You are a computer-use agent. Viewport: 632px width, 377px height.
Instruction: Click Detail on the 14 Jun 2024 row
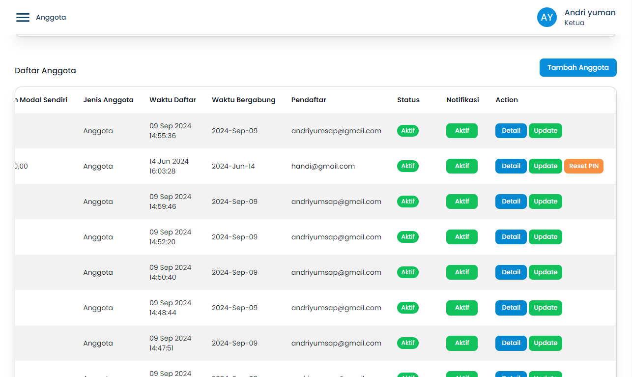tap(511, 166)
